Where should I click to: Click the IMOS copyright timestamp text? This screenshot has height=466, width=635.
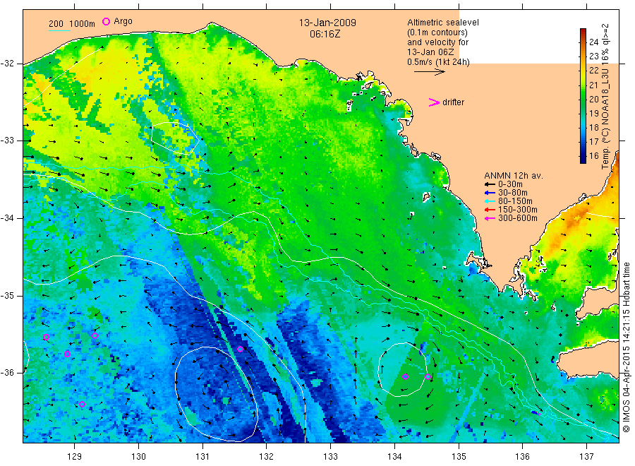click(x=626, y=347)
